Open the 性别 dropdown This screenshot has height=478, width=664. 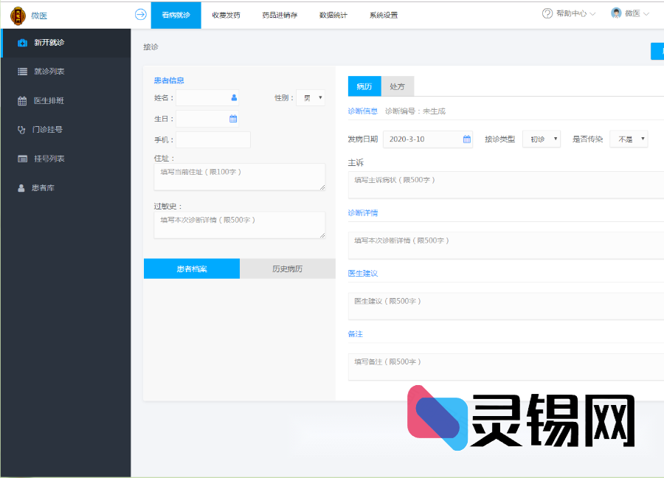click(x=311, y=97)
